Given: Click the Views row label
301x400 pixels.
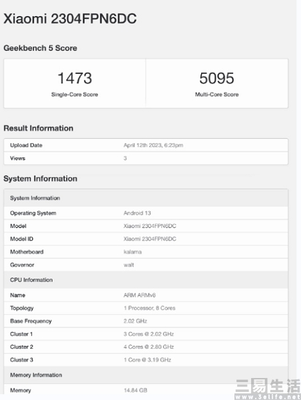Looking at the screenshot, I should tap(17, 158).
